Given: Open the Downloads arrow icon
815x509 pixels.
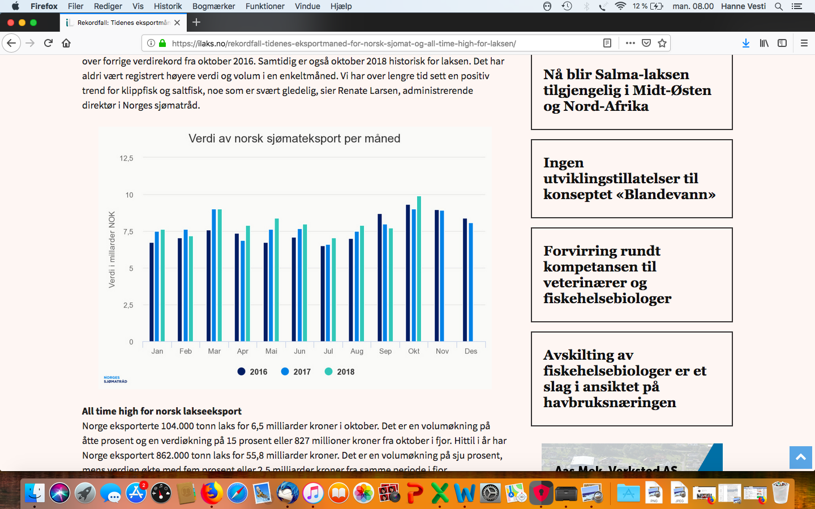Looking at the screenshot, I should point(746,43).
